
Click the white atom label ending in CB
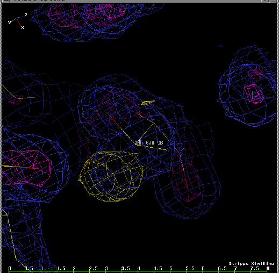pos(149,143)
